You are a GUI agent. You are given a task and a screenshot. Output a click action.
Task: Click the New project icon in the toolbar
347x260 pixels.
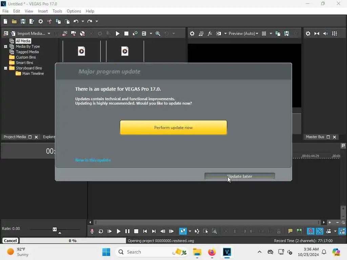tap(5, 21)
